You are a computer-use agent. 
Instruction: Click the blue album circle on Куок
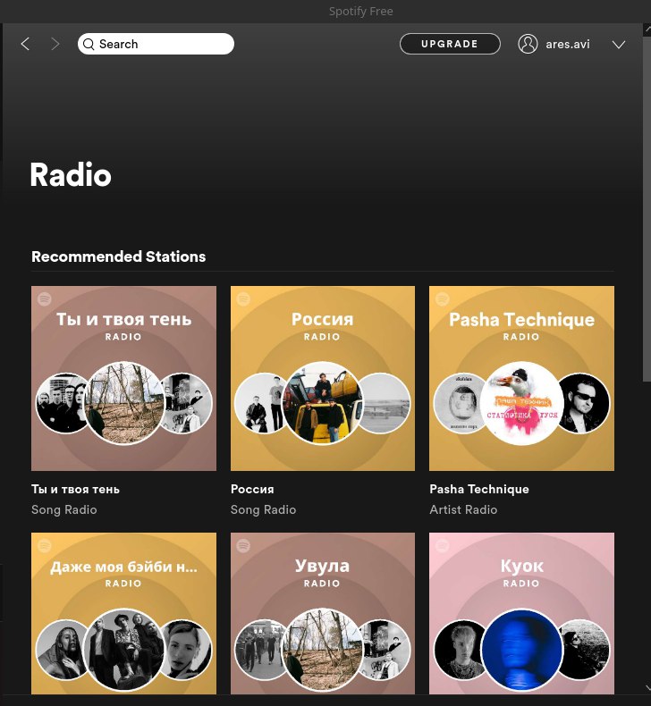(x=521, y=651)
